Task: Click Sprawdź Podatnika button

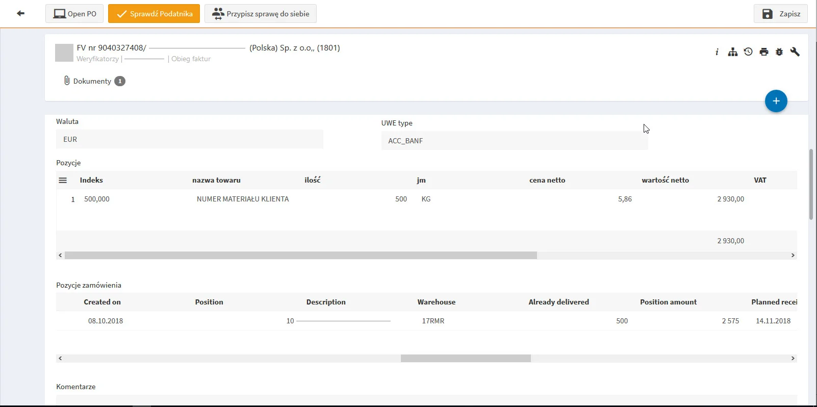Action: point(154,14)
